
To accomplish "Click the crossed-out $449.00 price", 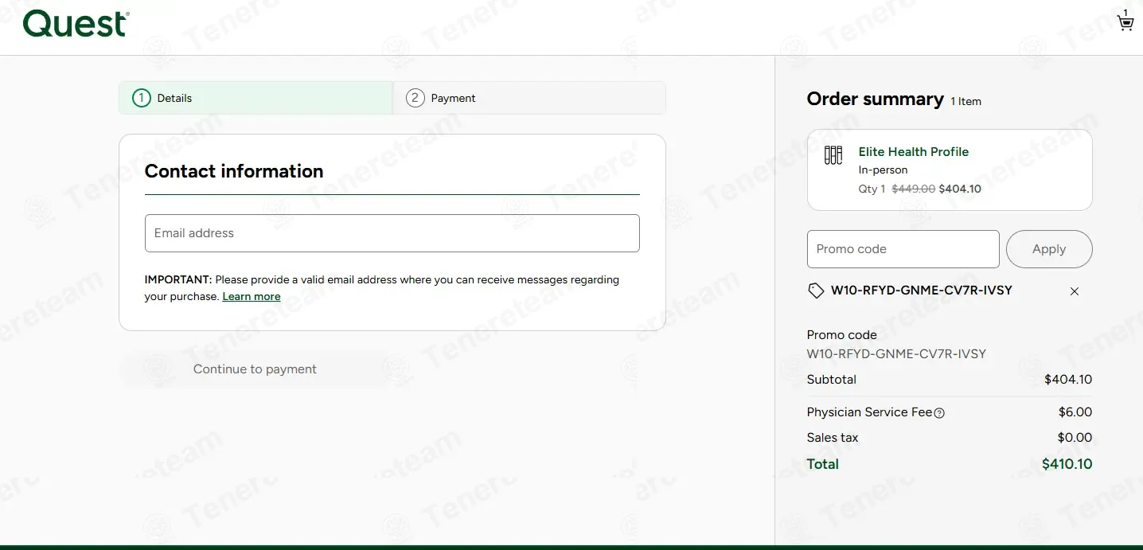I will 913,189.
